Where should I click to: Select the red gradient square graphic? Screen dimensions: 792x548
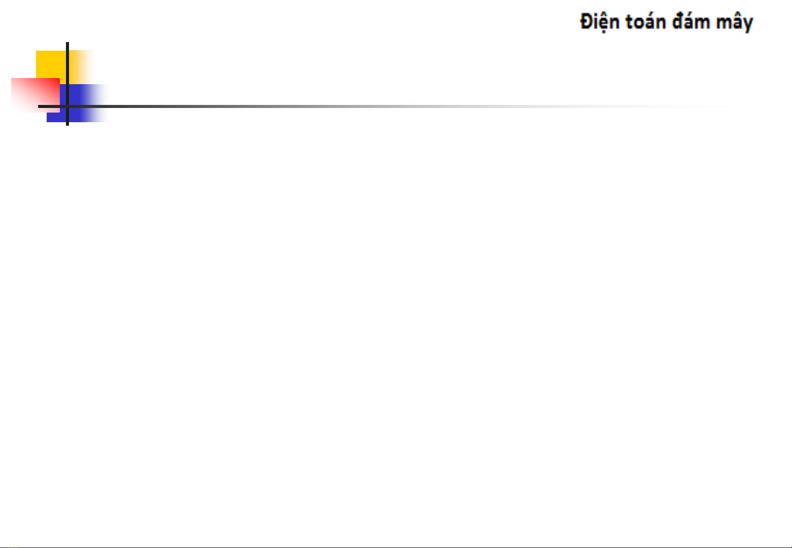click(x=35, y=95)
